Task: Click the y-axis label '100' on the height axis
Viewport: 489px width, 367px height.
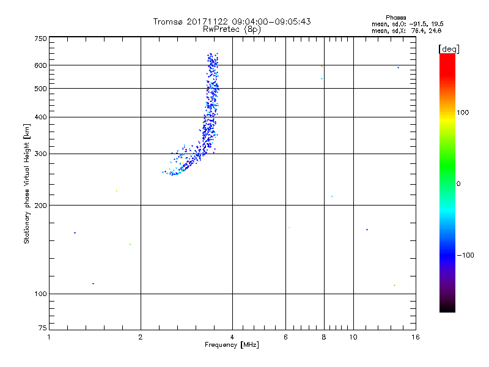Action: [x=40, y=294]
